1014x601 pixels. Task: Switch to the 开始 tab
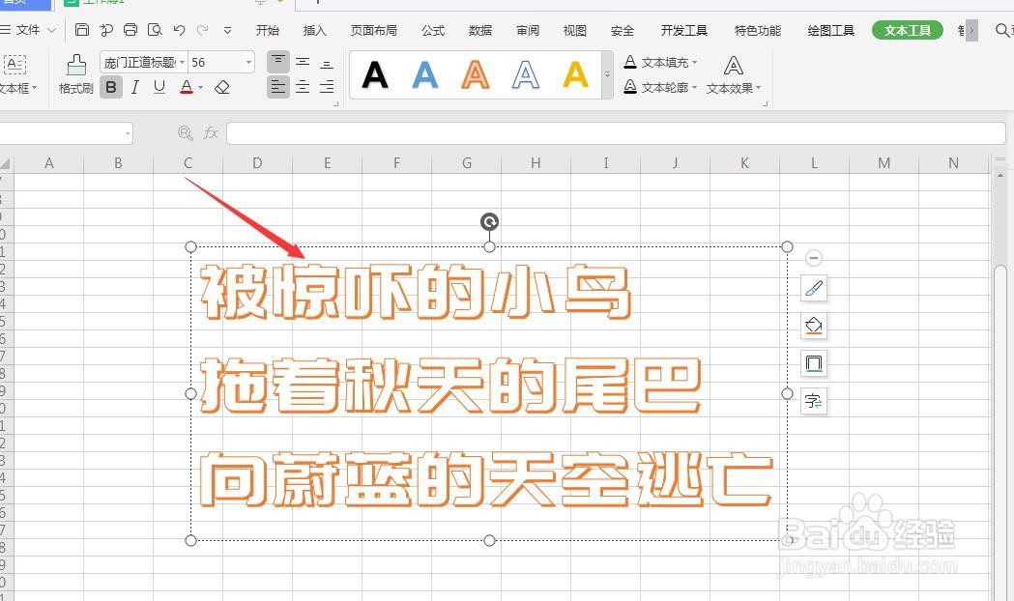point(267,30)
